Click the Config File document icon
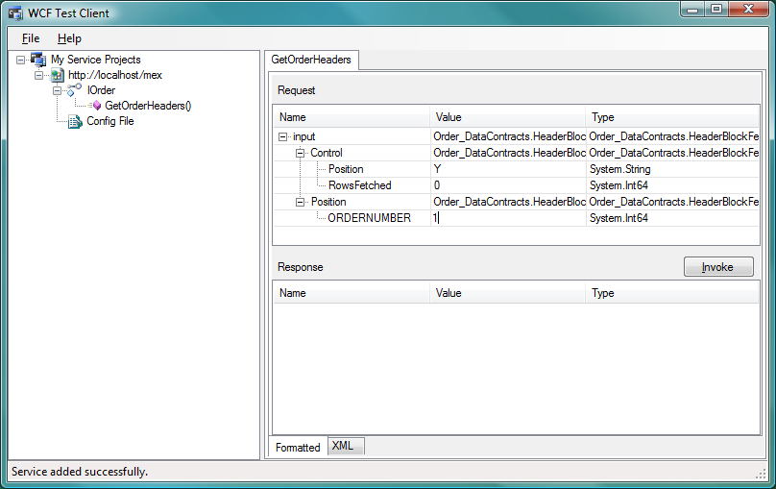Viewport: 776px width, 489px height. coord(75,121)
